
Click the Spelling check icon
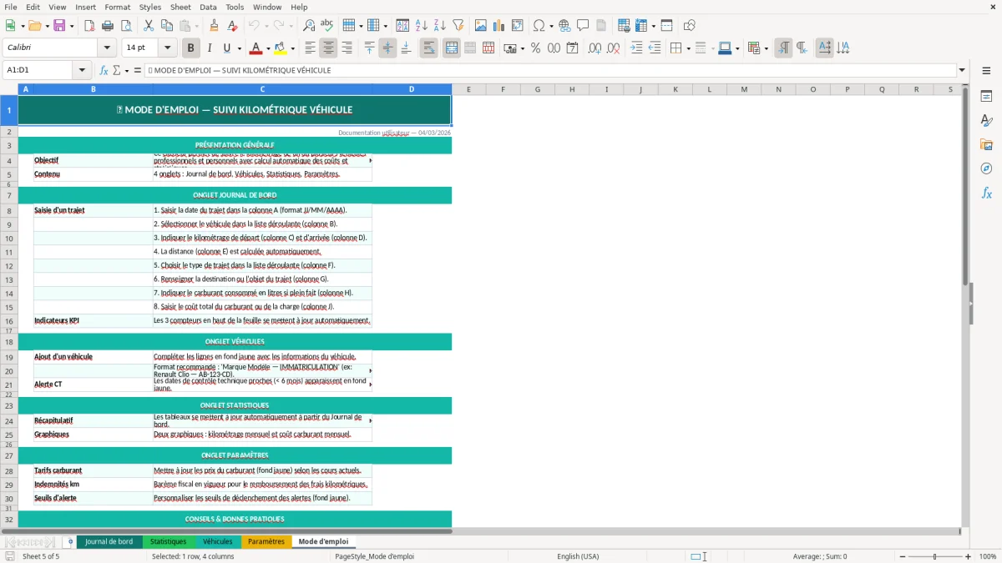point(327,26)
